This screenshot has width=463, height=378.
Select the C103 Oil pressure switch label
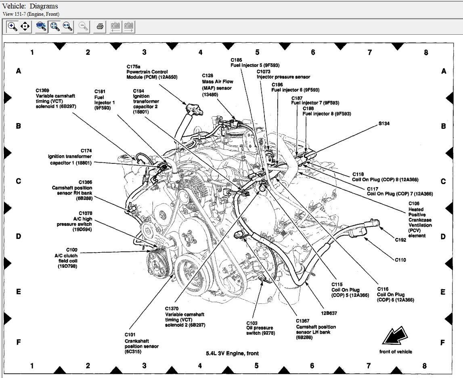(260, 328)
